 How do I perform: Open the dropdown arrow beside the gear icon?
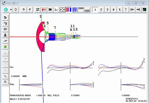pyautogui.click(x=11, y=10)
